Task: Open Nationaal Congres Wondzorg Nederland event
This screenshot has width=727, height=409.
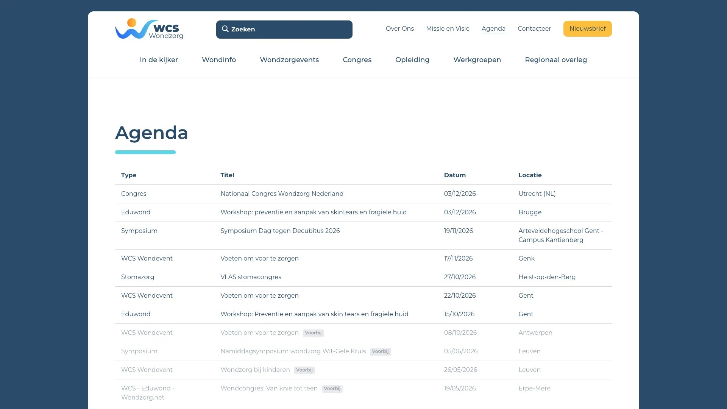Action: pos(282,194)
